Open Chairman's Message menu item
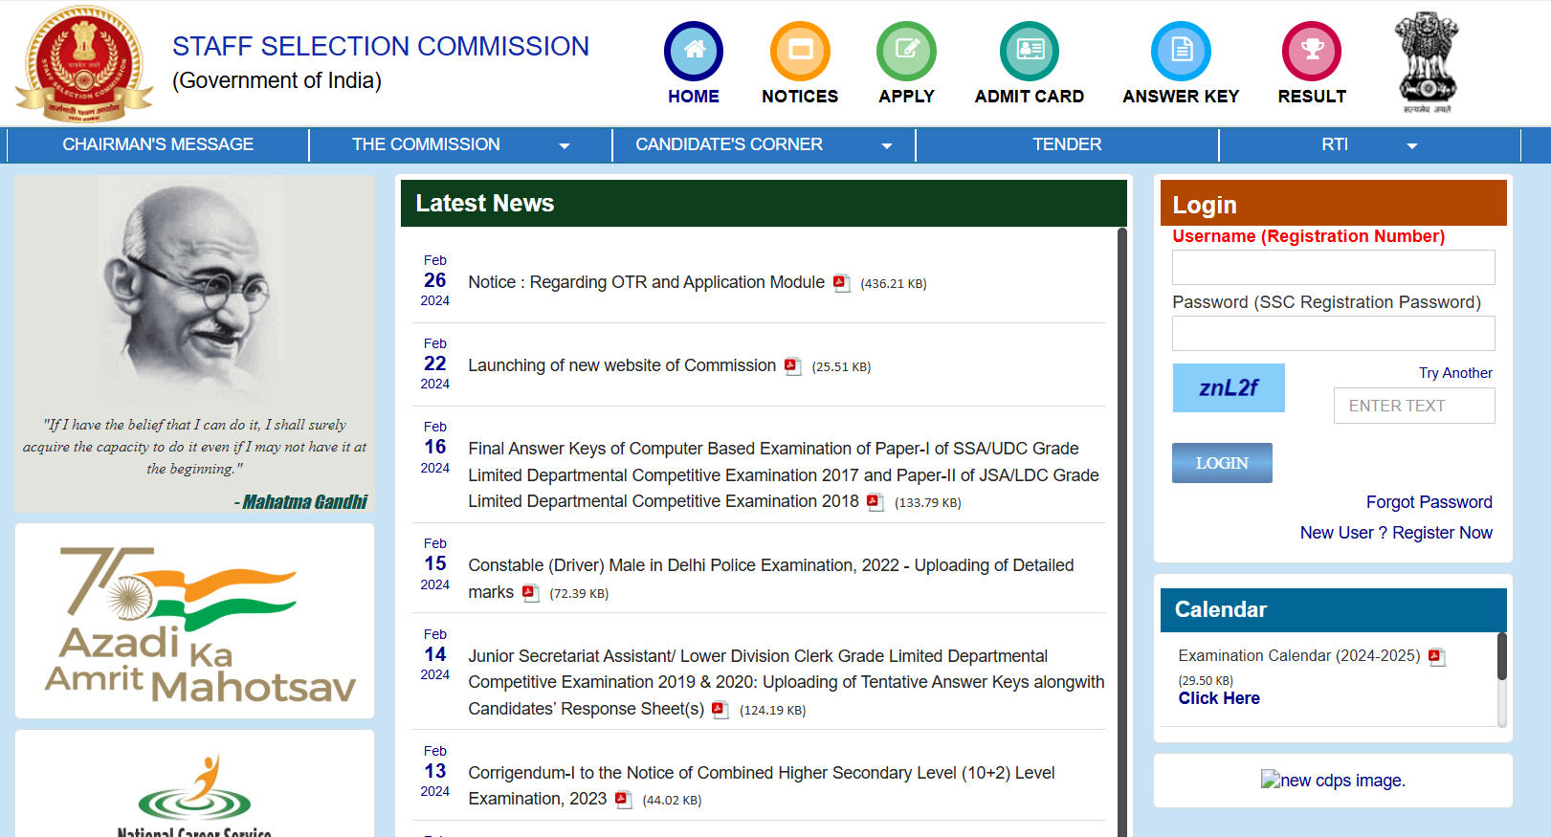This screenshot has height=837, width=1551. [x=158, y=144]
